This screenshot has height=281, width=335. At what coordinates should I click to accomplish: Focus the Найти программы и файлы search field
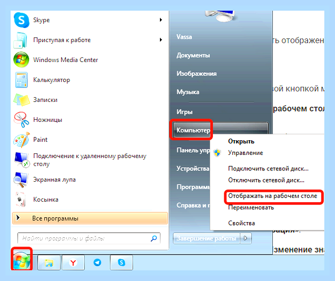(x=89, y=238)
